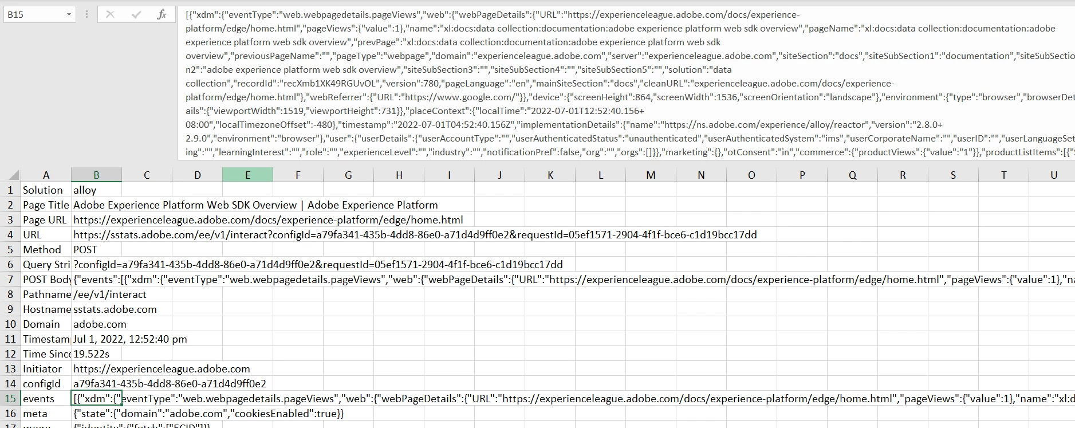Click the experienceleague home.html Page URL value
This screenshot has width=1075, height=428.
click(268, 219)
